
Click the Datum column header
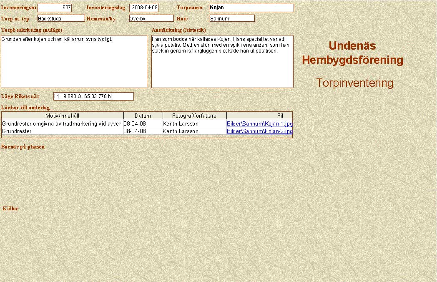click(x=143, y=116)
